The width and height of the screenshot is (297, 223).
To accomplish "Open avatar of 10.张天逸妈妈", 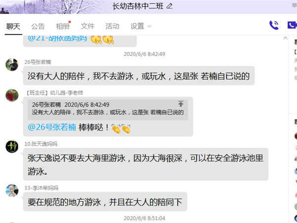I will [12, 147].
